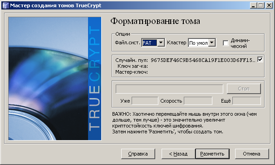
Task: Click the ВАЖНО instruction text
Action: [185, 123]
